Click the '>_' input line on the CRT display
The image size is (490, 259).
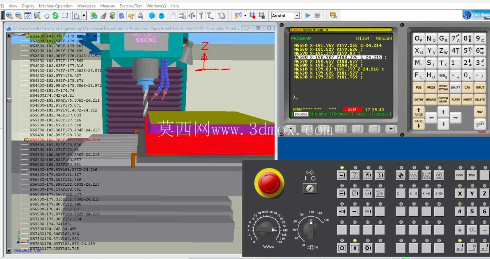(x=296, y=97)
